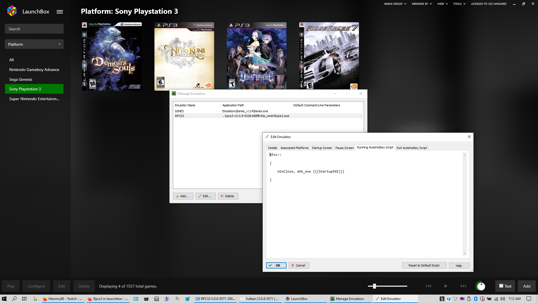Screen dimensions: 538x303
Task: Click Edit in Manage Emulators
Action: point(206,196)
